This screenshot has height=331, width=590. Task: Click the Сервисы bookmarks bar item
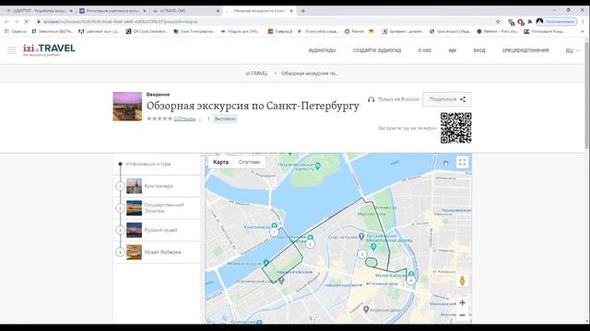[x=16, y=31]
